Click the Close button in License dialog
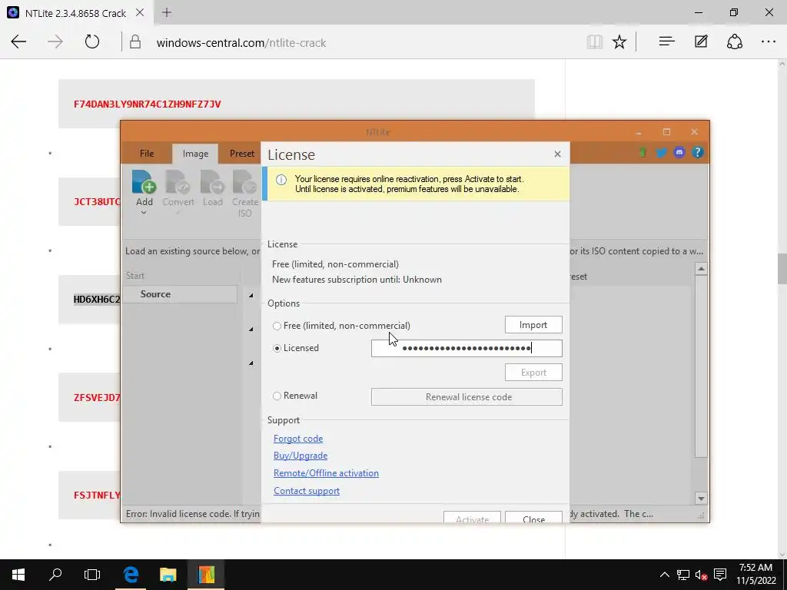The width and height of the screenshot is (787, 590). click(x=533, y=519)
